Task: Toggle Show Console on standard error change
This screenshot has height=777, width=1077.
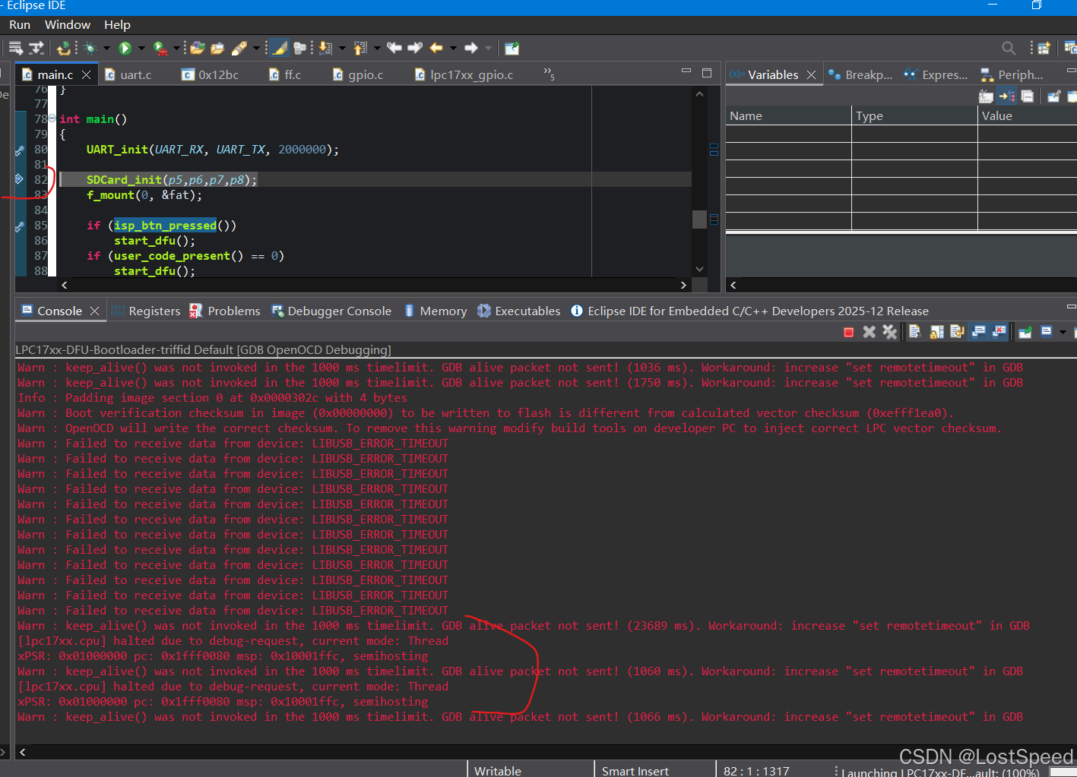Action: (999, 332)
